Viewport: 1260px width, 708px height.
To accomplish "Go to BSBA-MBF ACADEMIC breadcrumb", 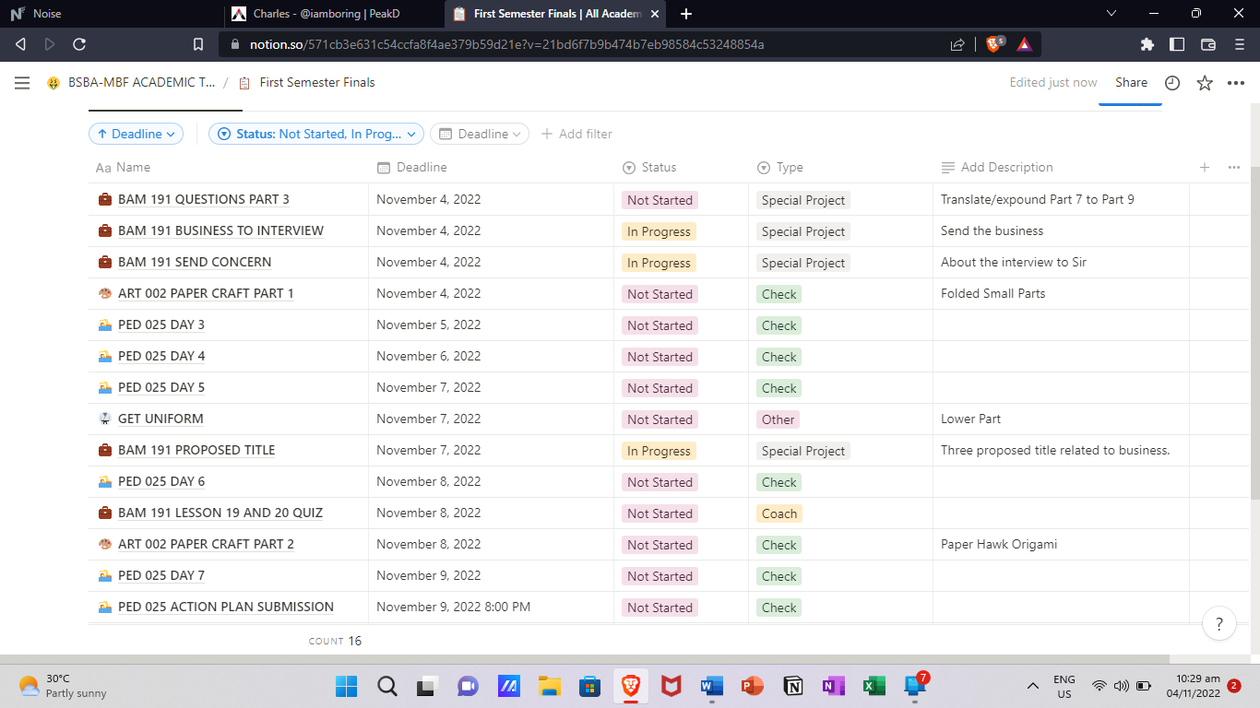I will tap(132, 83).
